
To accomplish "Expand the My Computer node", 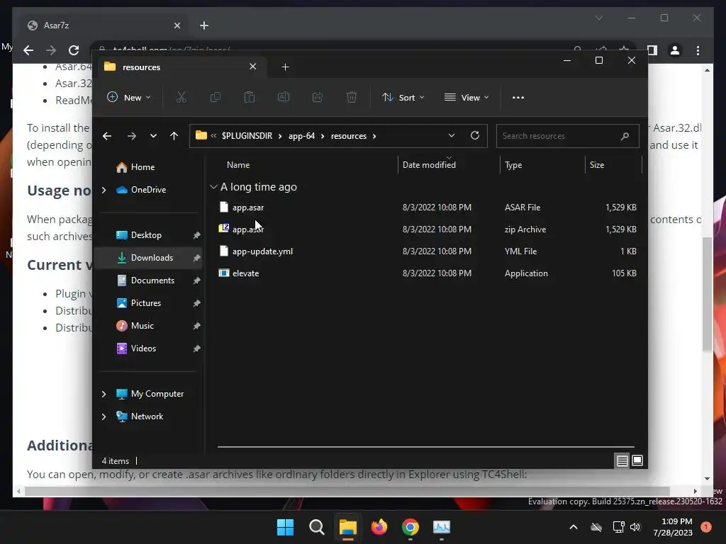I will pyautogui.click(x=104, y=394).
